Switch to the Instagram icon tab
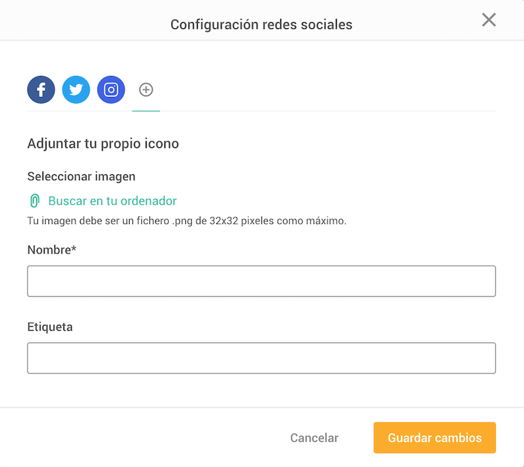This screenshot has height=467, width=524. (111, 90)
